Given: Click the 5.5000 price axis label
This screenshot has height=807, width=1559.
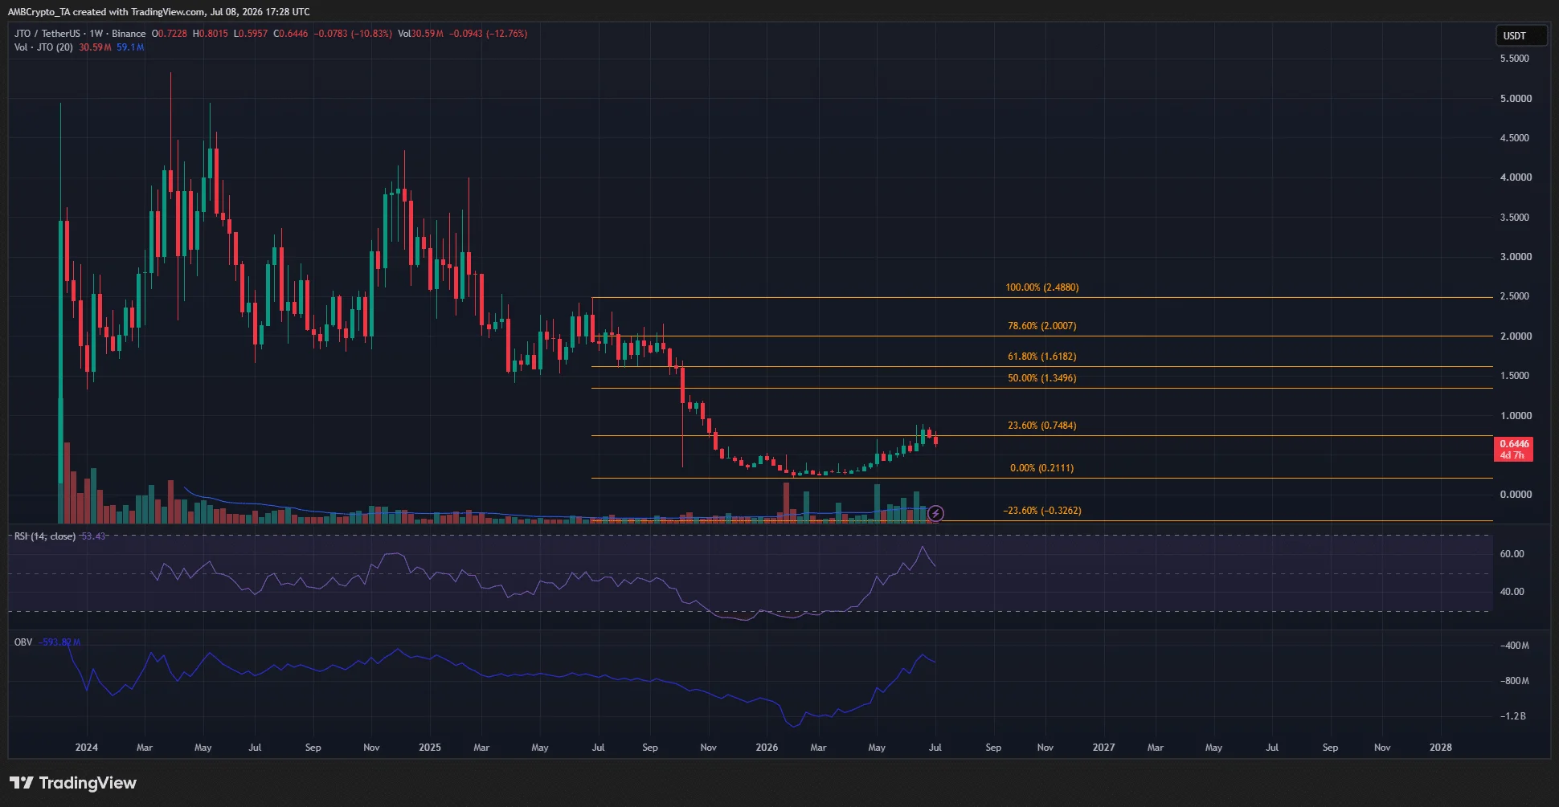Looking at the screenshot, I should click(x=1515, y=59).
